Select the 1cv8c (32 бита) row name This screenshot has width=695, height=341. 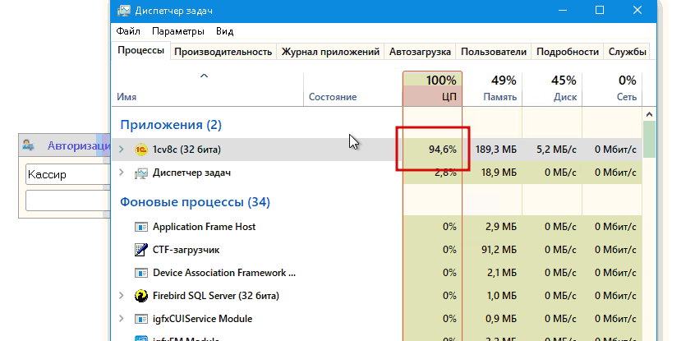click(x=186, y=150)
